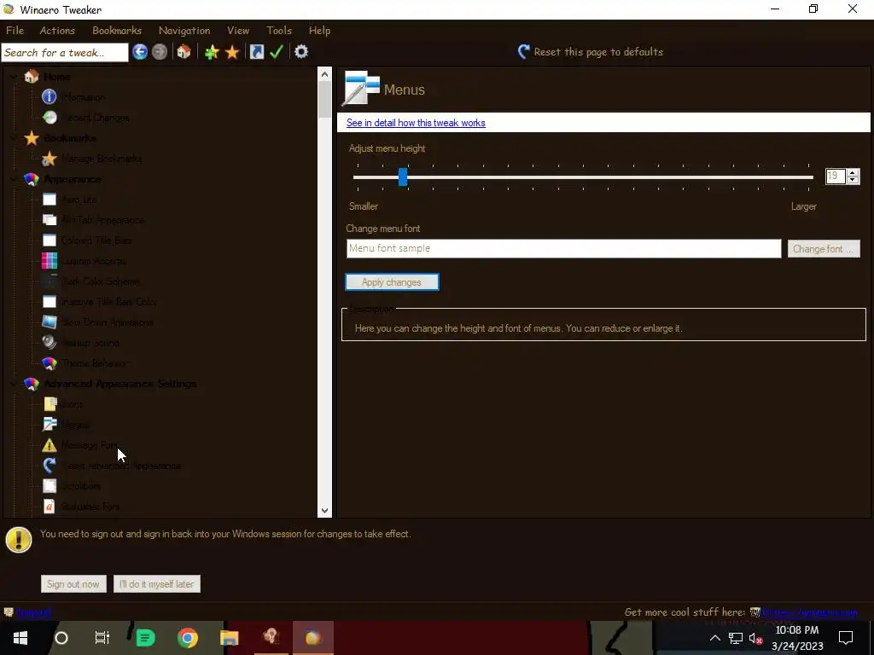The height and width of the screenshot is (655, 874).
Task: Show hidden tray icons chevron
Action: click(x=714, y=638)
